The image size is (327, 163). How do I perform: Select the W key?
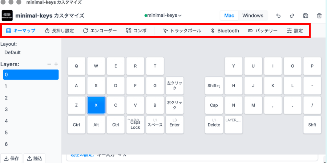(96, 66)
